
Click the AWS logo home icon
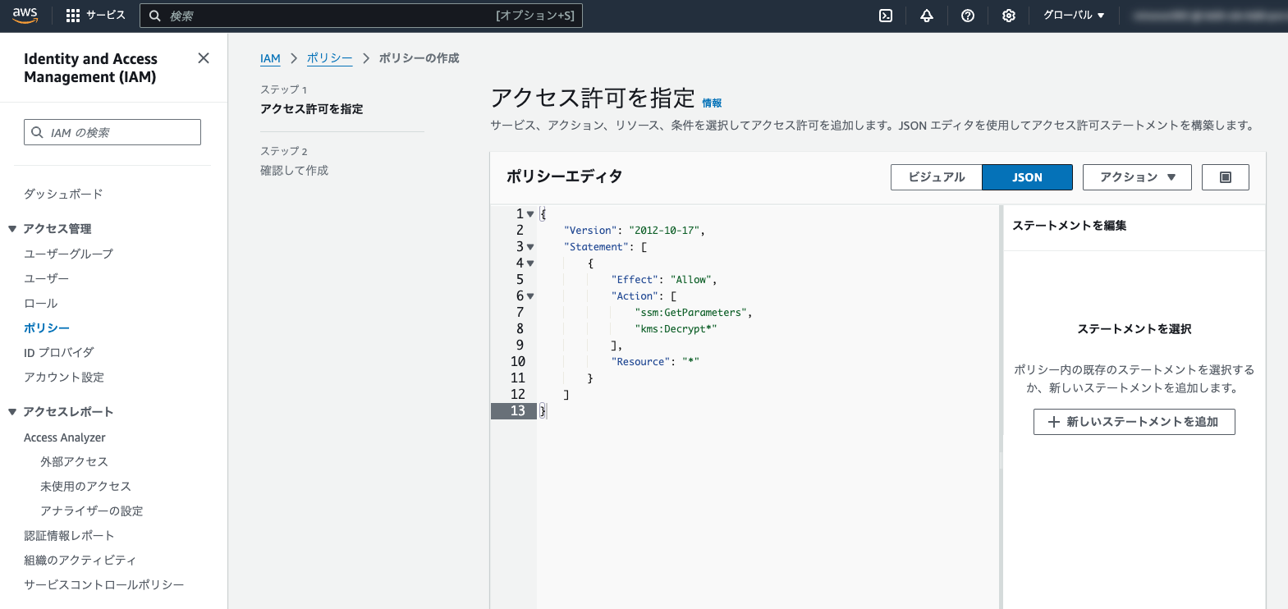click(25, 16)
